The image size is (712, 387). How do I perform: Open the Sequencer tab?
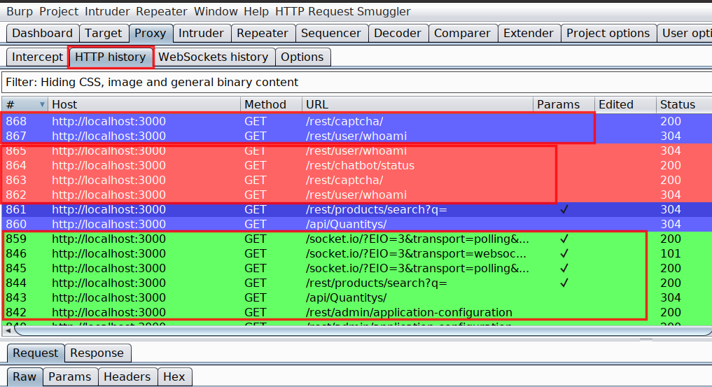pyautogui.click(x=331, y=33)
